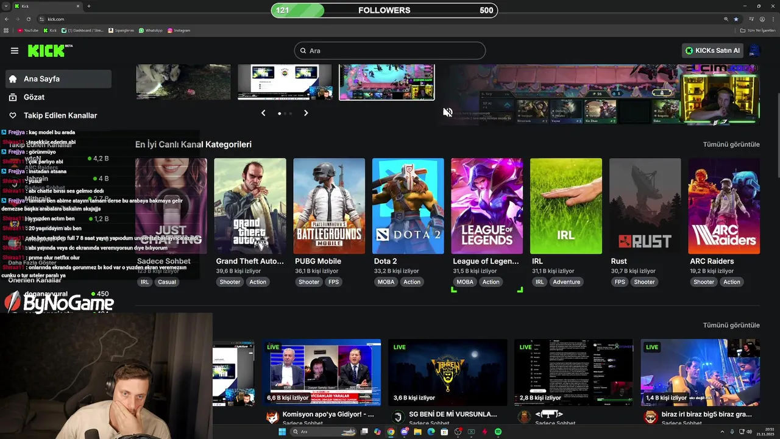The image size is (780, 439).
Task: Go to previous carousel slide
Action: [x=263, y=113]
